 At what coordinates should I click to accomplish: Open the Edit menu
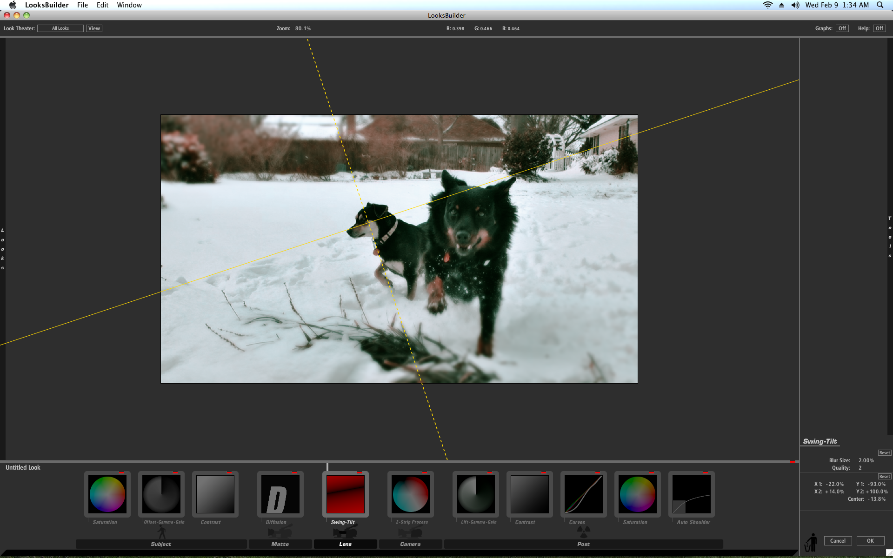tap(102, 5)
